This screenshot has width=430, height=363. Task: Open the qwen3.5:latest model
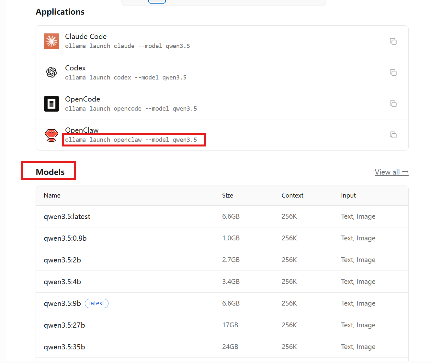(67, 216)
